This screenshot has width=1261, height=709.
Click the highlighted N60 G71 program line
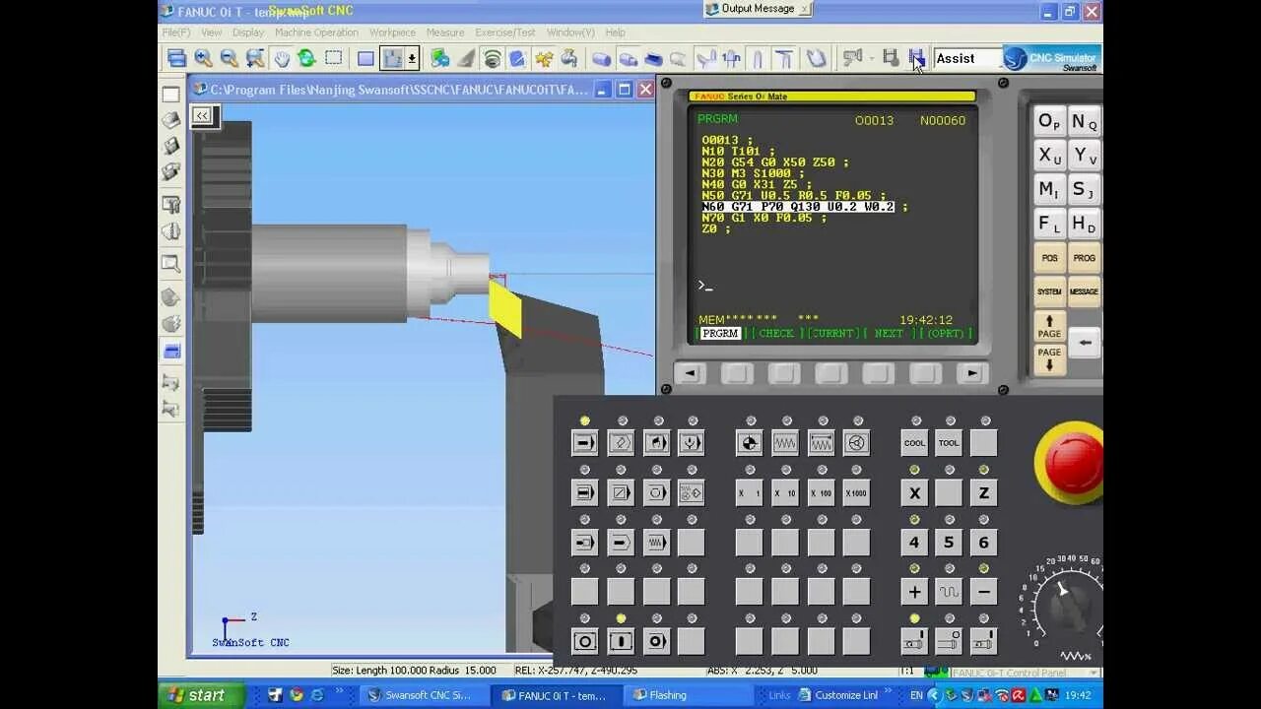[798, 207]
